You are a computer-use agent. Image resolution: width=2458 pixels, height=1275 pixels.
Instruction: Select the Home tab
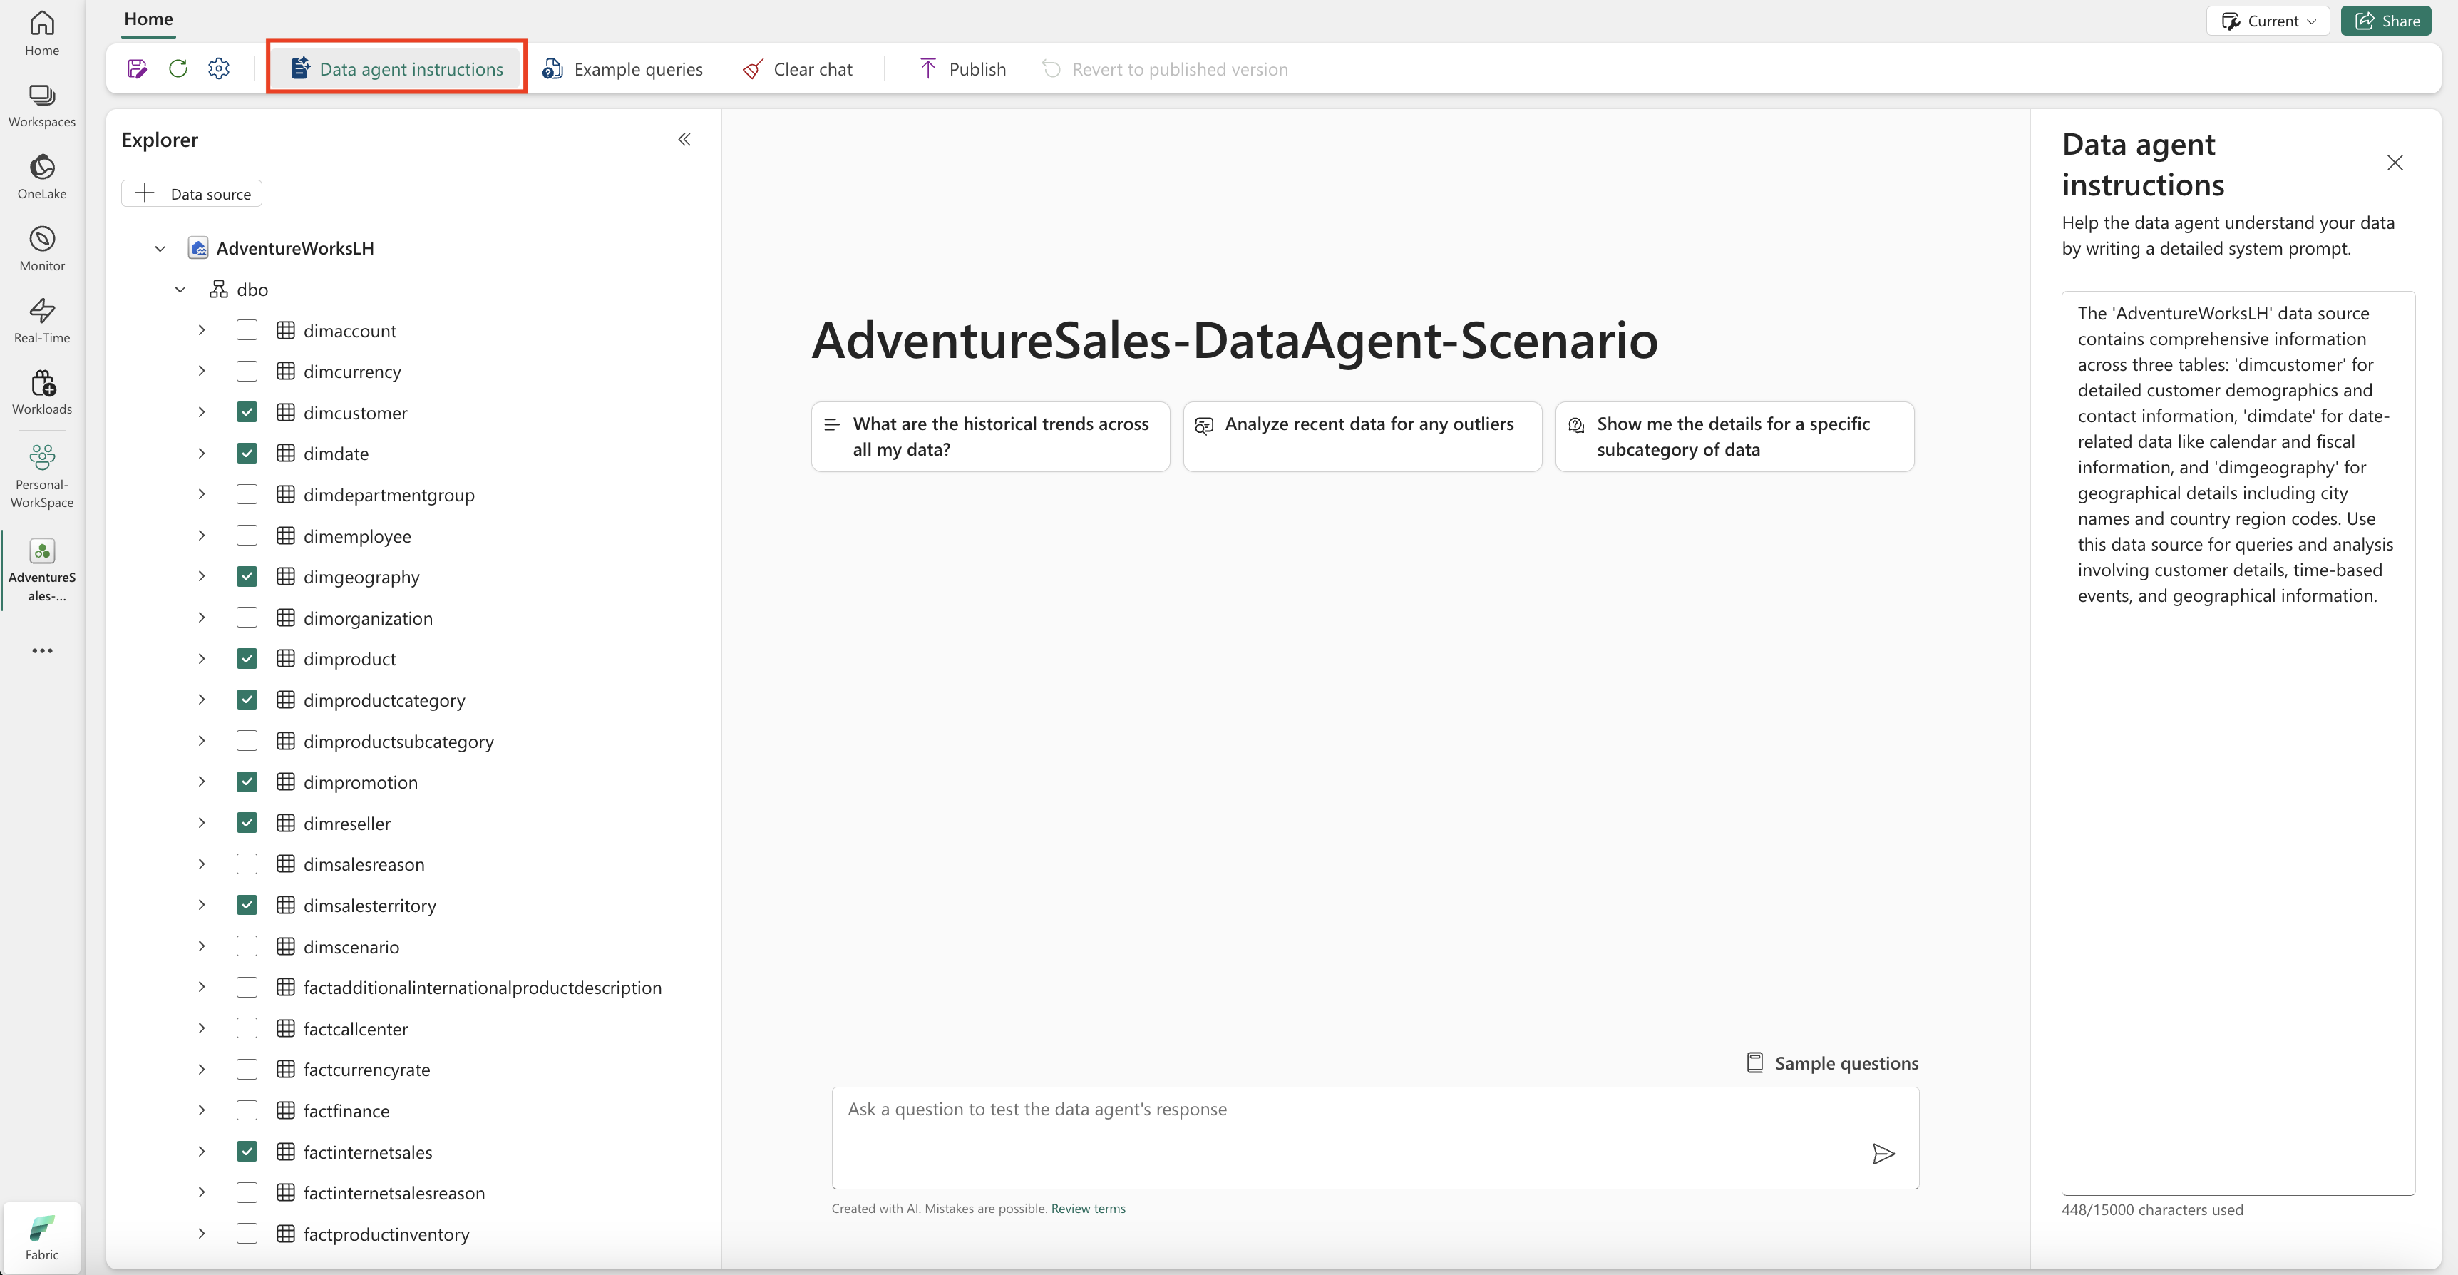[148, 19]
